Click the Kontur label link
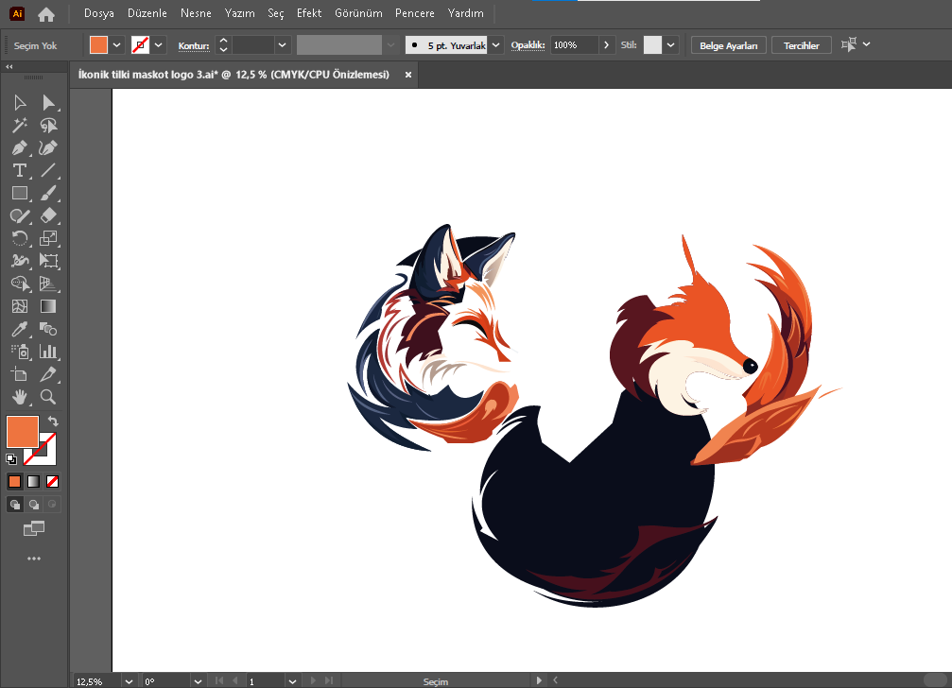 pos(194,46)
